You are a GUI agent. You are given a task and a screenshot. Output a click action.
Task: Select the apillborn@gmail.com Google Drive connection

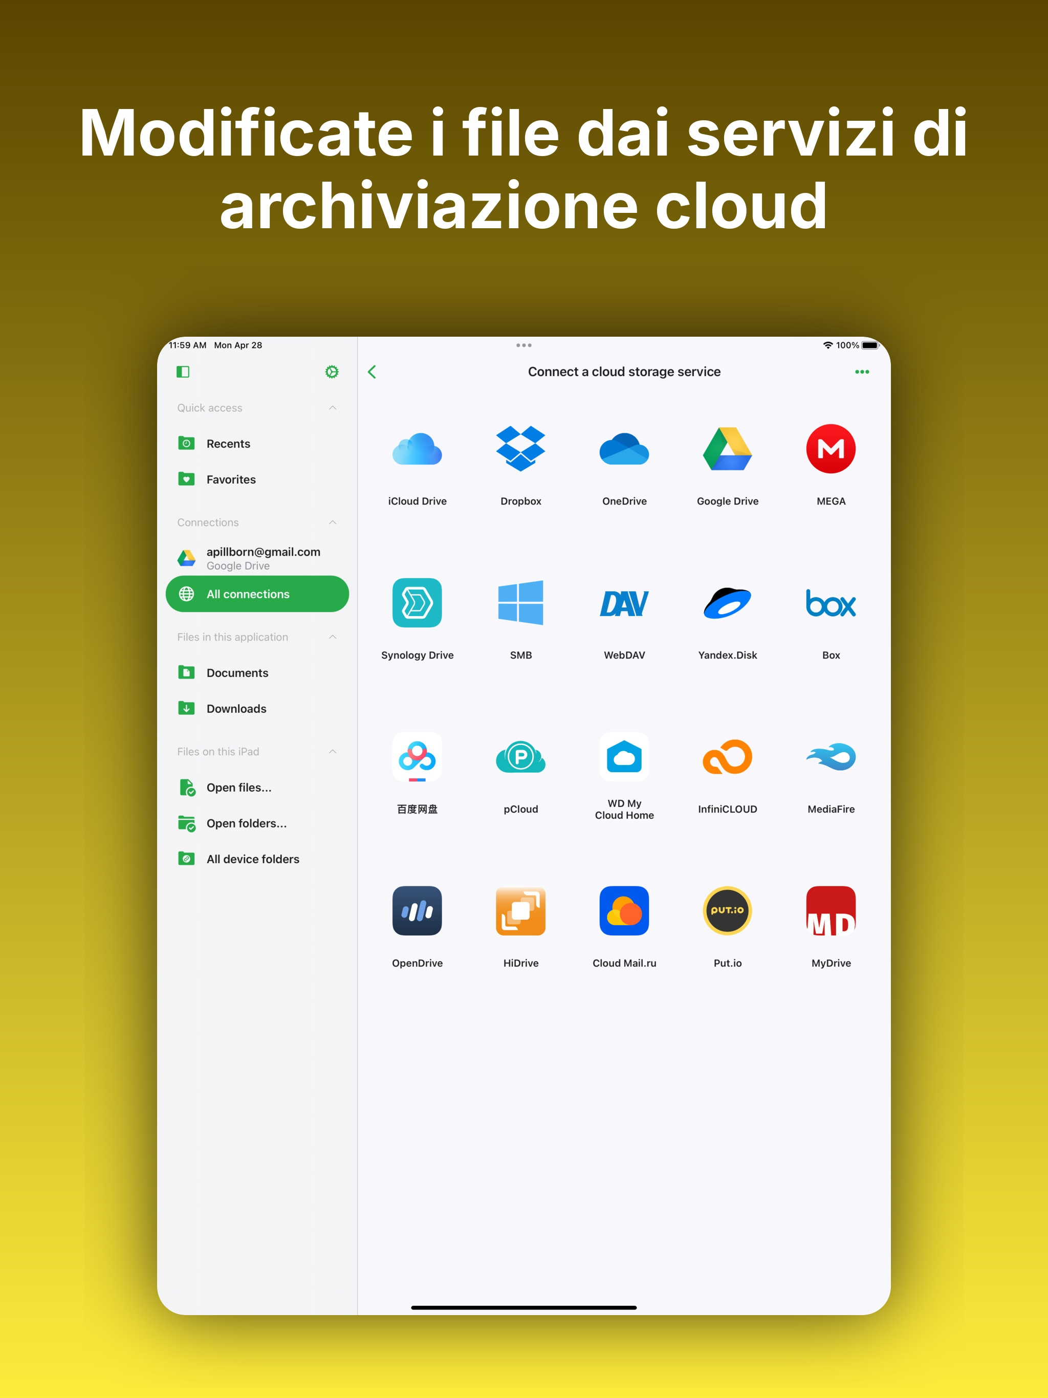257,558
